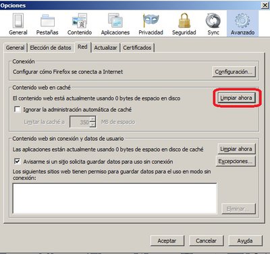Switch to the Actualizar tab
This screenshot has height=254, width=270.
[105, 48]
